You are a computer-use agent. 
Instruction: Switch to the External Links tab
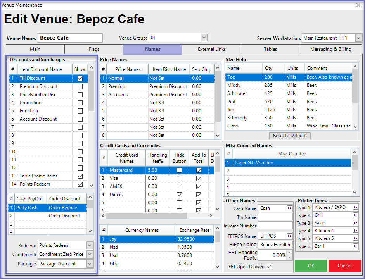pyautogui.click(x=211, y=49)
